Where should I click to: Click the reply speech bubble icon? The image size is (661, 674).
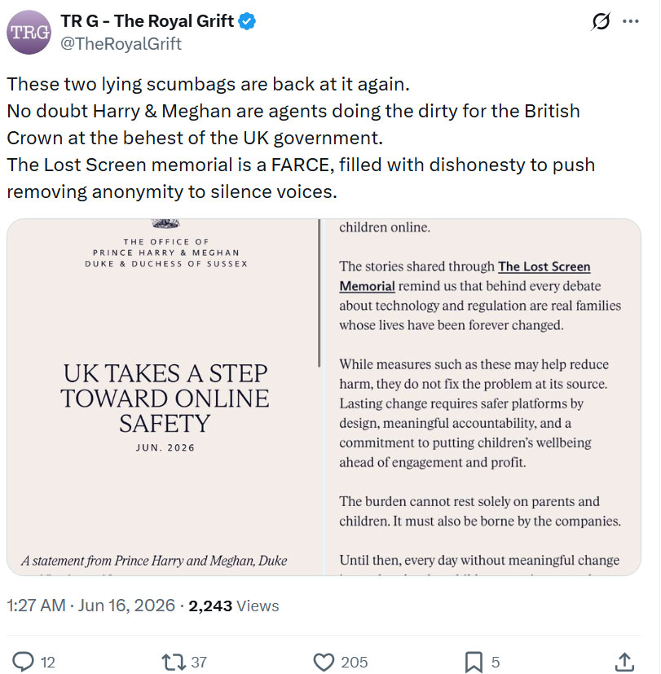tap(23, 662)
